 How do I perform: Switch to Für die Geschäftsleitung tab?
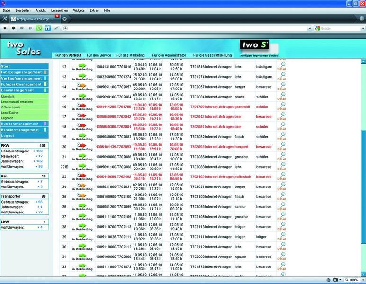213,55
